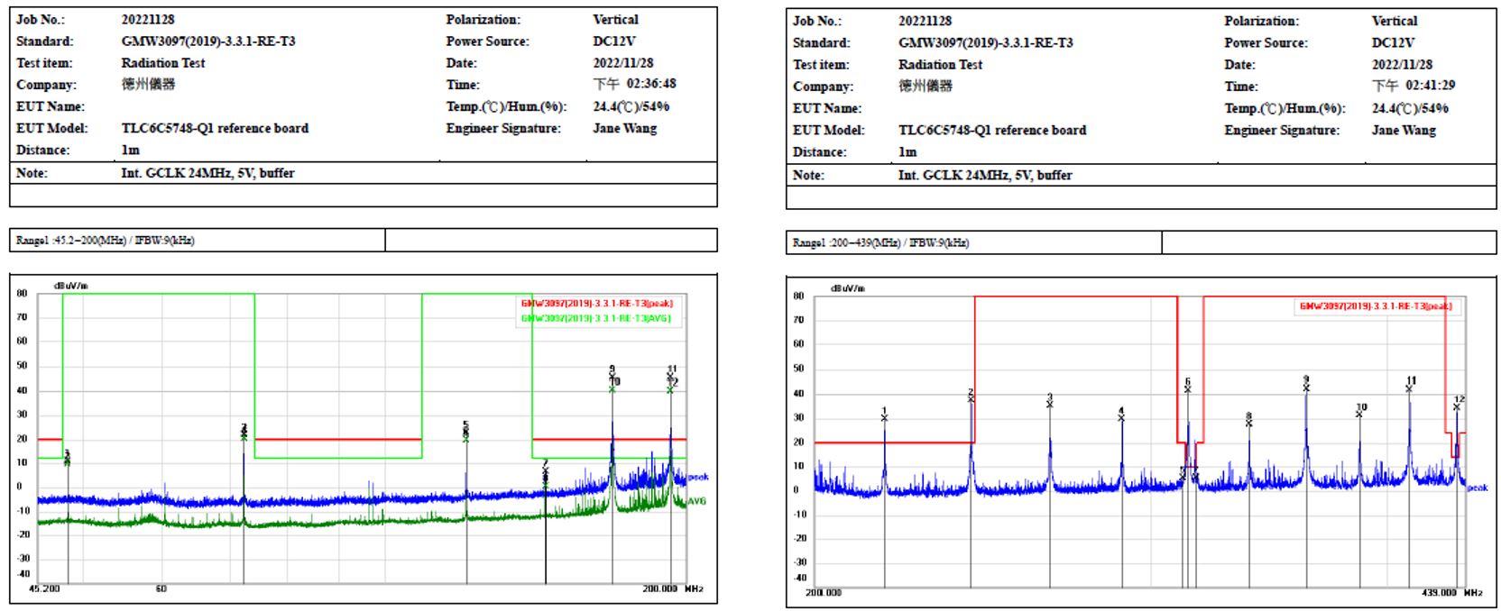Viewport: 1501px width, 611px height.
Task: Select marker 10 on the right spectrum plot
Action: click(x=1359, y=414)
